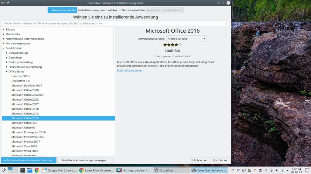
Task: Open the RSS feed tray icon
Action: [x=249, y=170]
